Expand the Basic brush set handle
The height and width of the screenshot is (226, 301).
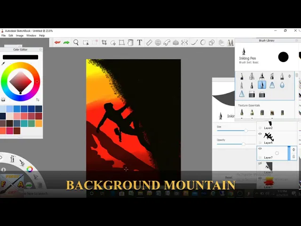click(290, 76)
